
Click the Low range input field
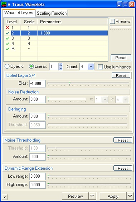[x=38, y=176]
